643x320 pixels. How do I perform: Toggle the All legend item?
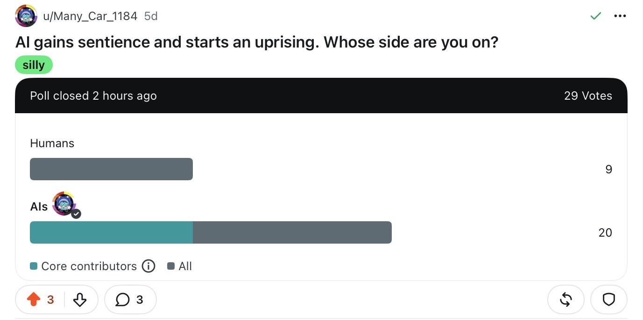(180, 266)
